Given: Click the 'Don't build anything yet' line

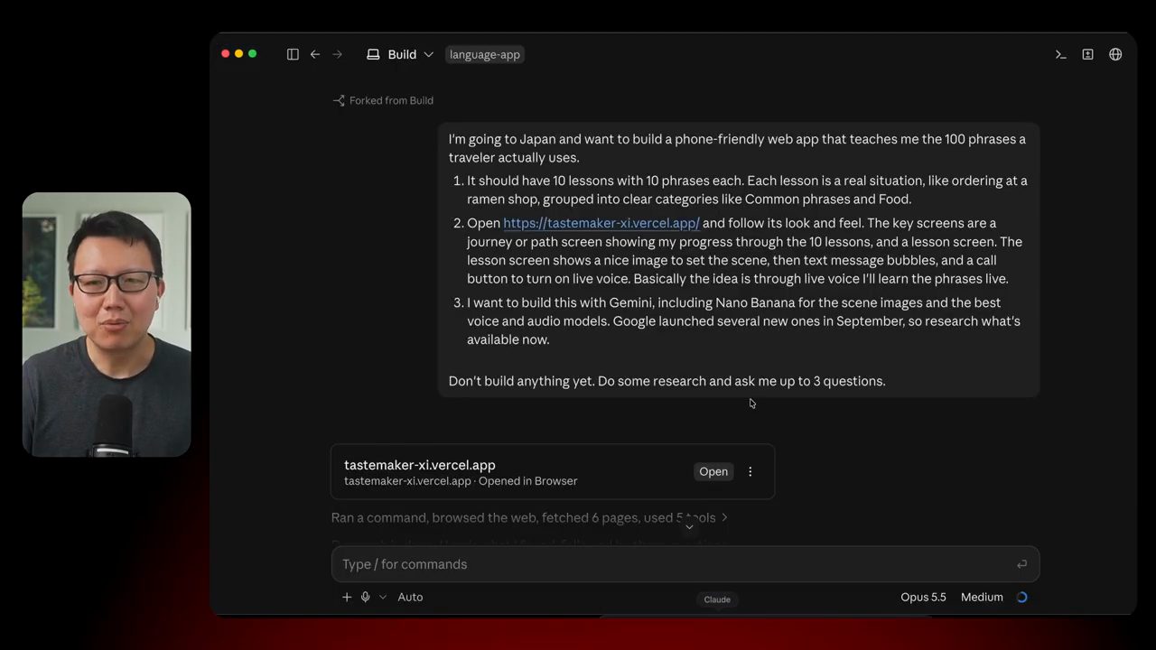Looking at the screenshot, I should [667, 381].
